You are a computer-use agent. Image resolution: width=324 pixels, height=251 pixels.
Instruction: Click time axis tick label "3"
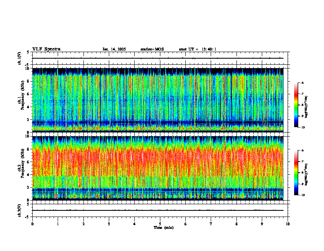click(109, 224)
